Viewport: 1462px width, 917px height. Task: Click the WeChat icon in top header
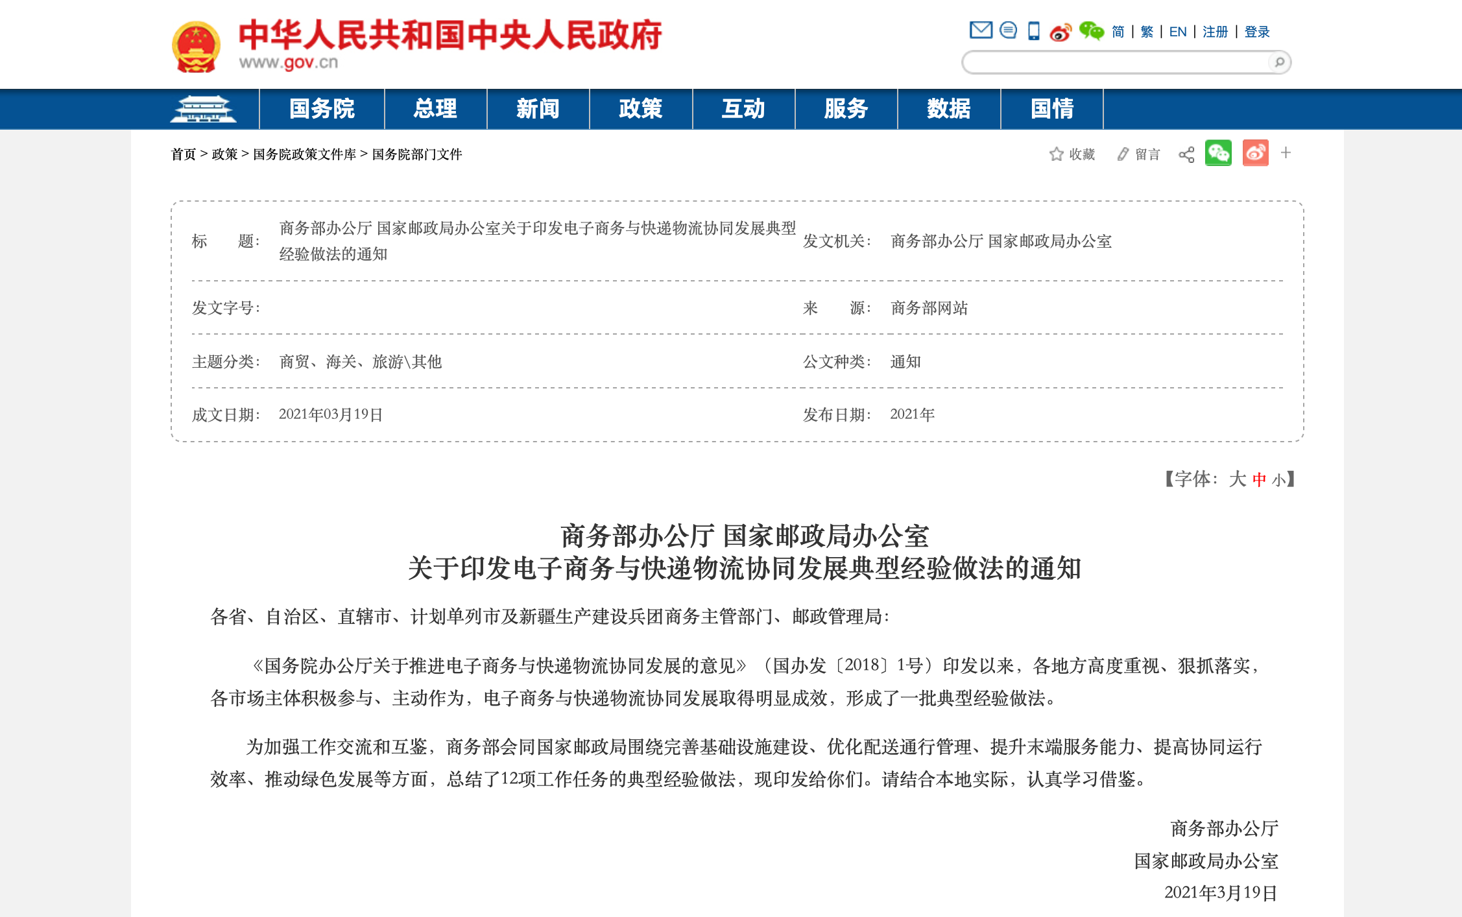[1091, 30]
